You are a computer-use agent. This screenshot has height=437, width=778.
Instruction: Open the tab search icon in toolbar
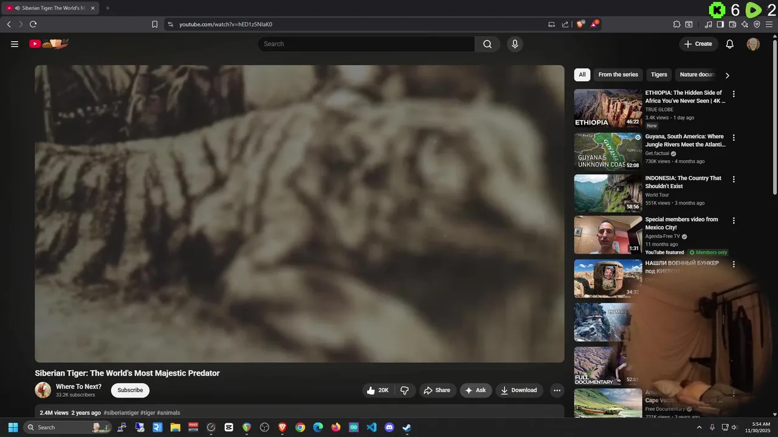[x=689, y=24]
